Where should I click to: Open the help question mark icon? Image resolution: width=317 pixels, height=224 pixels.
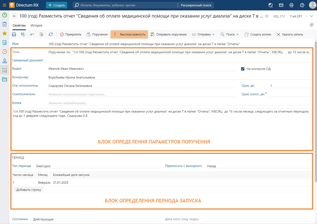302,5
